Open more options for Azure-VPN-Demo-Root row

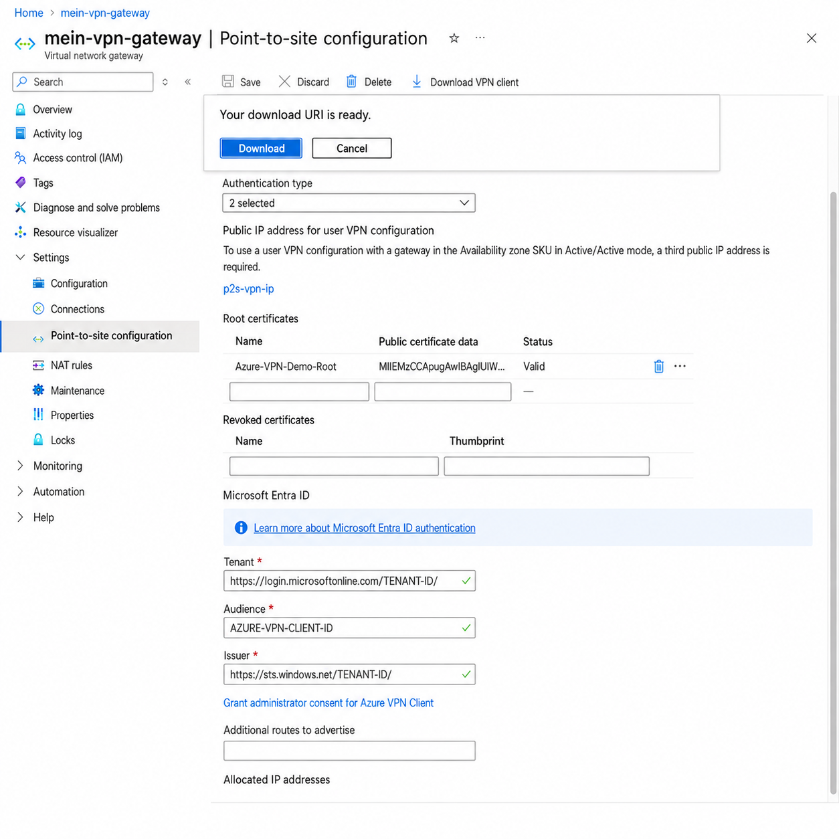click(x=680, y=366)
